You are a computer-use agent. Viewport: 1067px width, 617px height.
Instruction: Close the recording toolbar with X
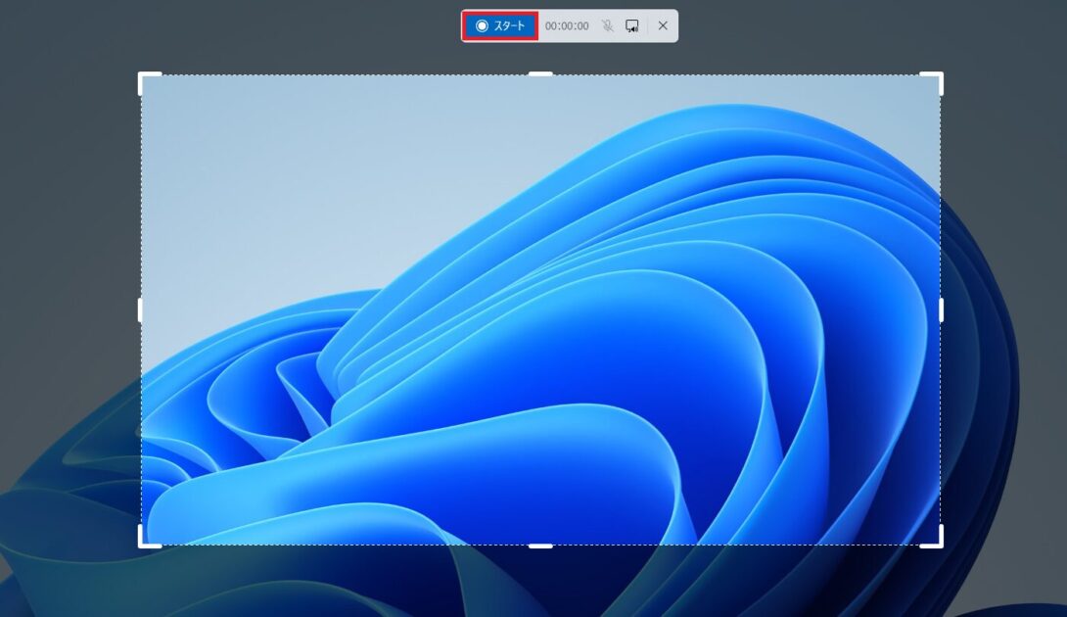(663, 25)
